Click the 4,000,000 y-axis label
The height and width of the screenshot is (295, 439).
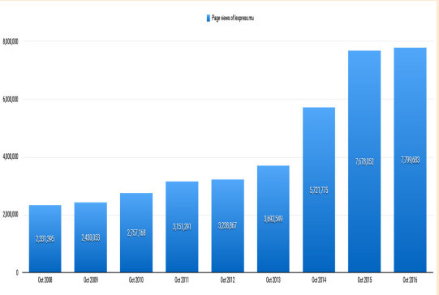(11, 157)
